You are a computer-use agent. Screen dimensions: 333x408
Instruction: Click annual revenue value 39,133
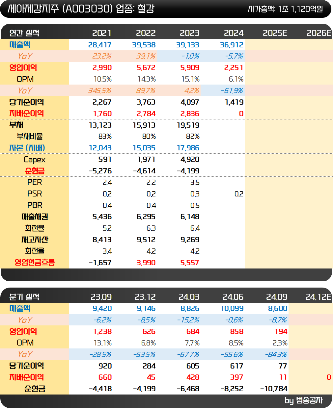pyautogui.click(x=188, y=45)
